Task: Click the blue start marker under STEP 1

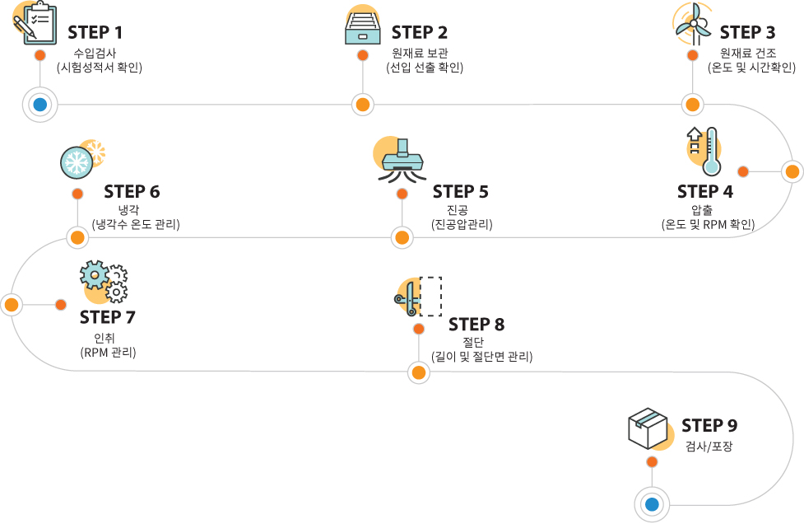Action: 40,105
